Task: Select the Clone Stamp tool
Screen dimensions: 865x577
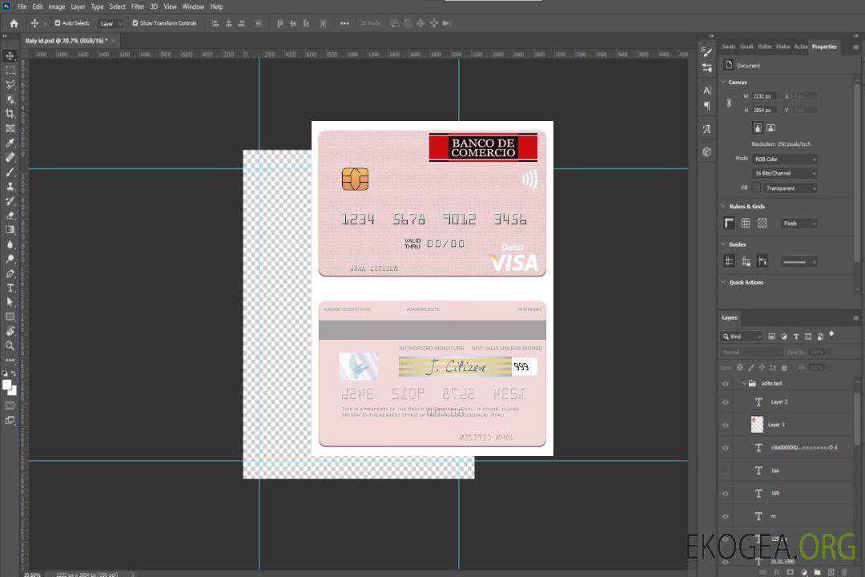Action: pyautogui.click(x=10, y=186)
